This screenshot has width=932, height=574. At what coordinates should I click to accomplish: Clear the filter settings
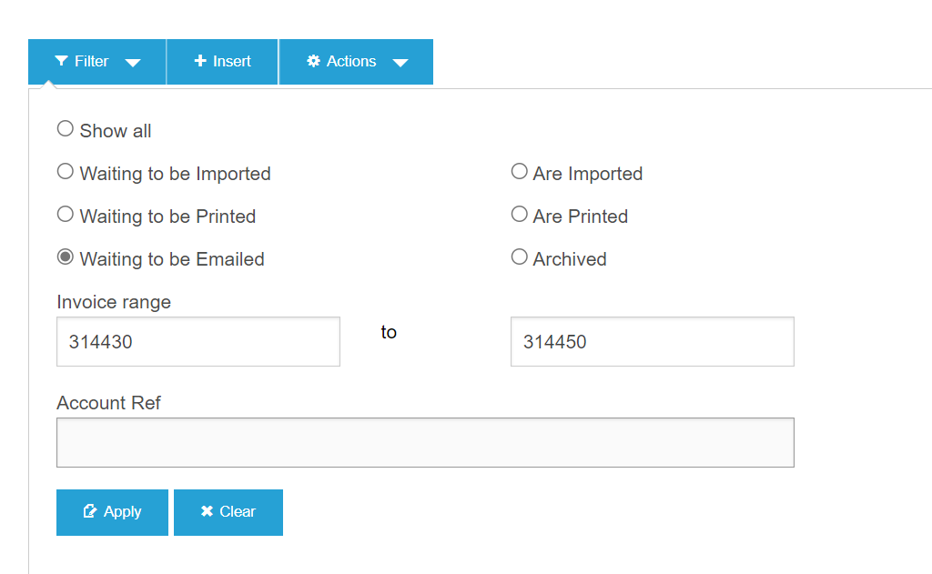coord(228,512)
